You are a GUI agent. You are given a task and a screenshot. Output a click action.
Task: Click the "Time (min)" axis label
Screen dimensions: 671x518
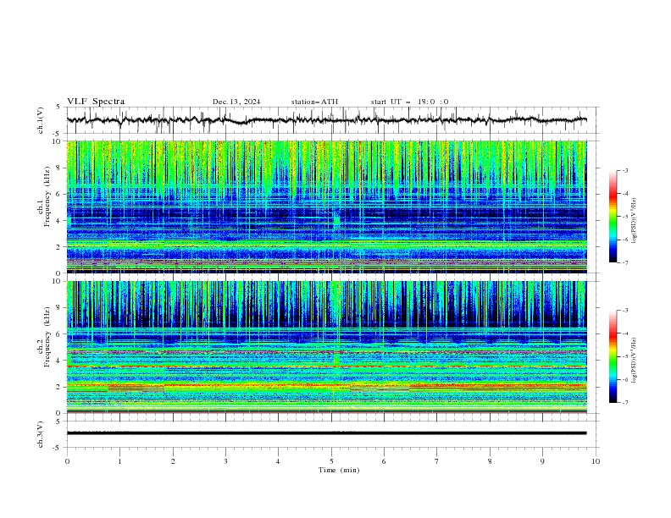pyautogui.click(x=339, y=470)
